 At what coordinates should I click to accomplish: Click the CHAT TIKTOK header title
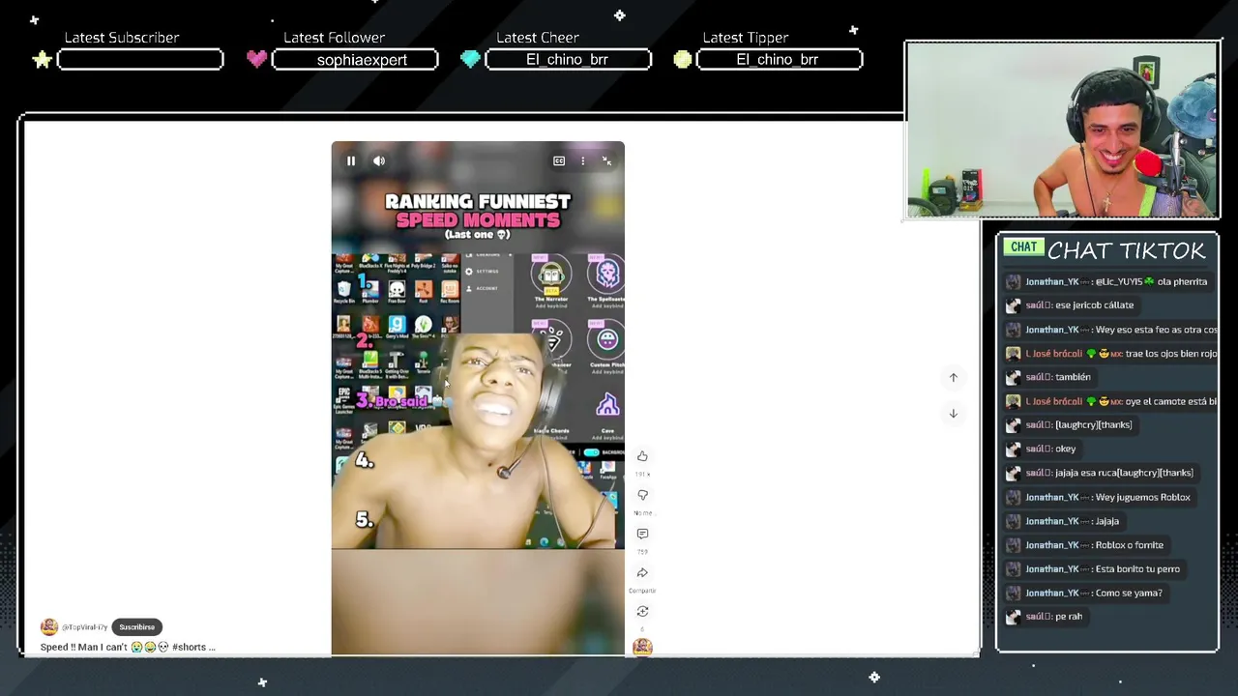click(x=1127, y=251)
